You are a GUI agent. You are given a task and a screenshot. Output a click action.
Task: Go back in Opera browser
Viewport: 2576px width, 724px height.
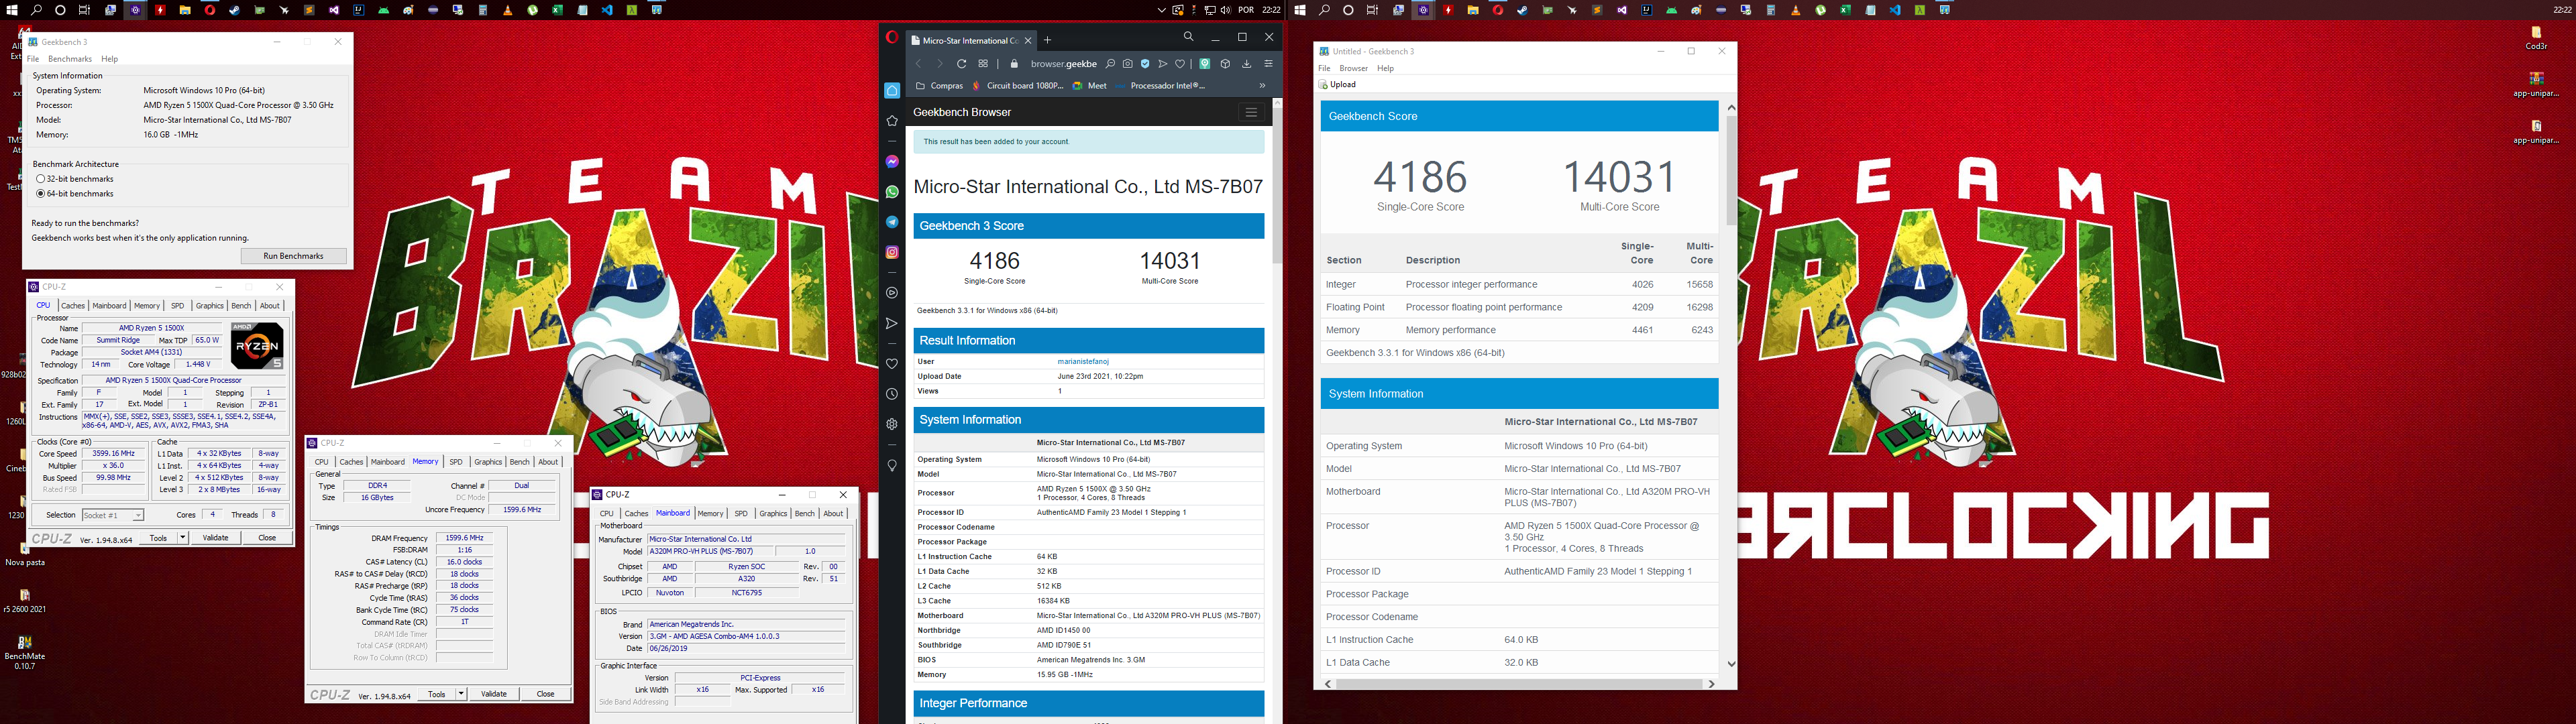click(x=918, y=64)
